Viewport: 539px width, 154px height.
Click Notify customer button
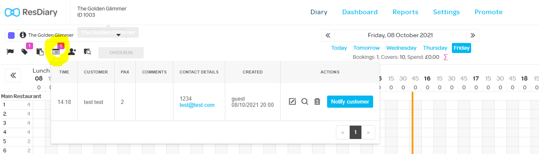(x=350, y=101)
